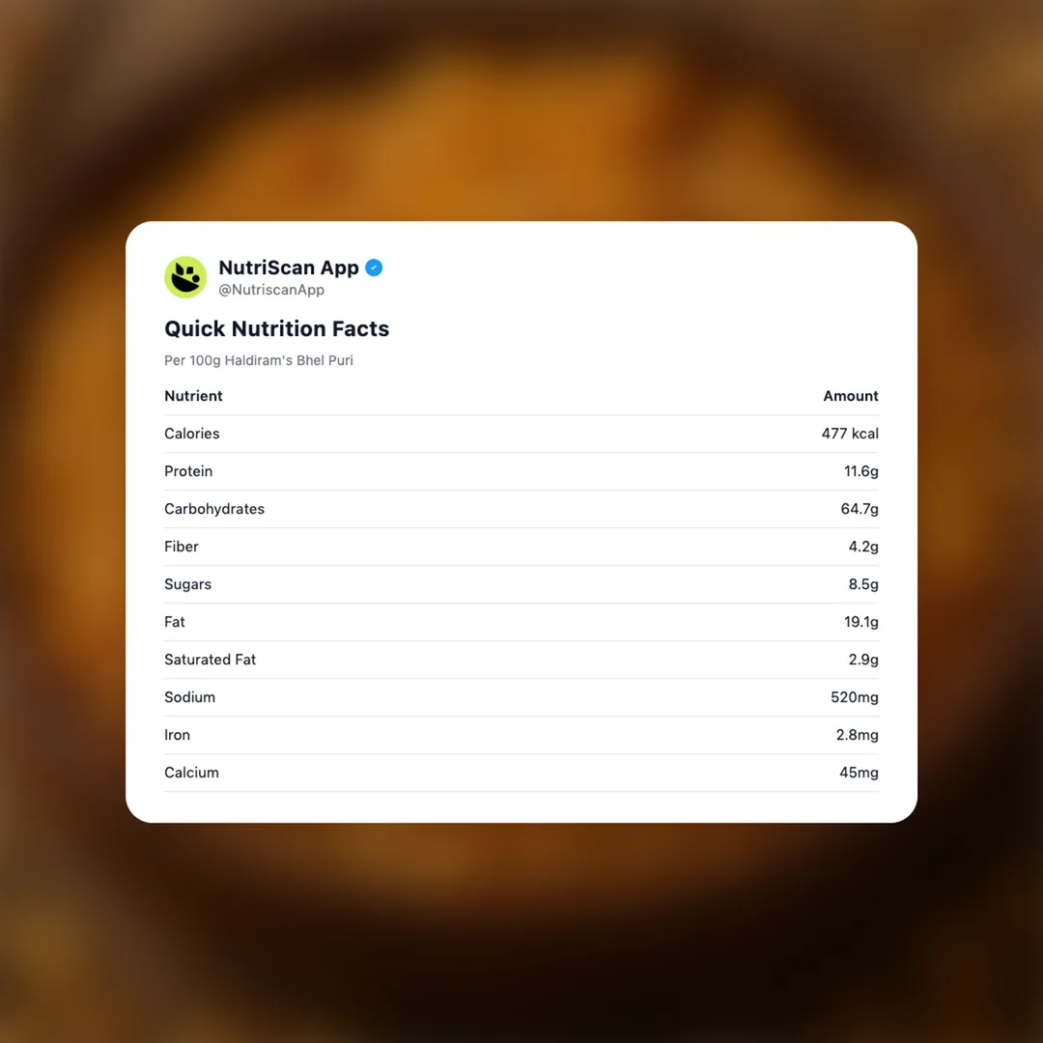Select the Calcium row label
Screen dimensions: 1043x1043
[191, 773]
